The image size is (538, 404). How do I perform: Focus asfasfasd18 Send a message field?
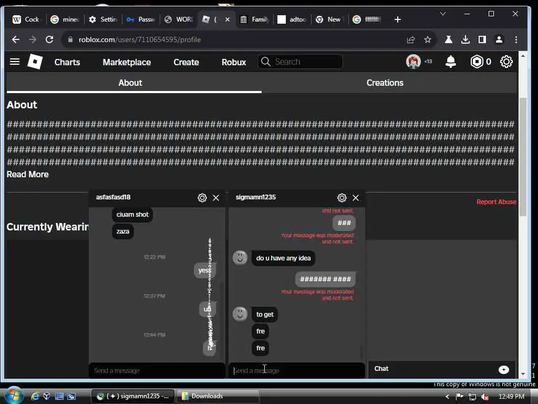click(157, 371)
